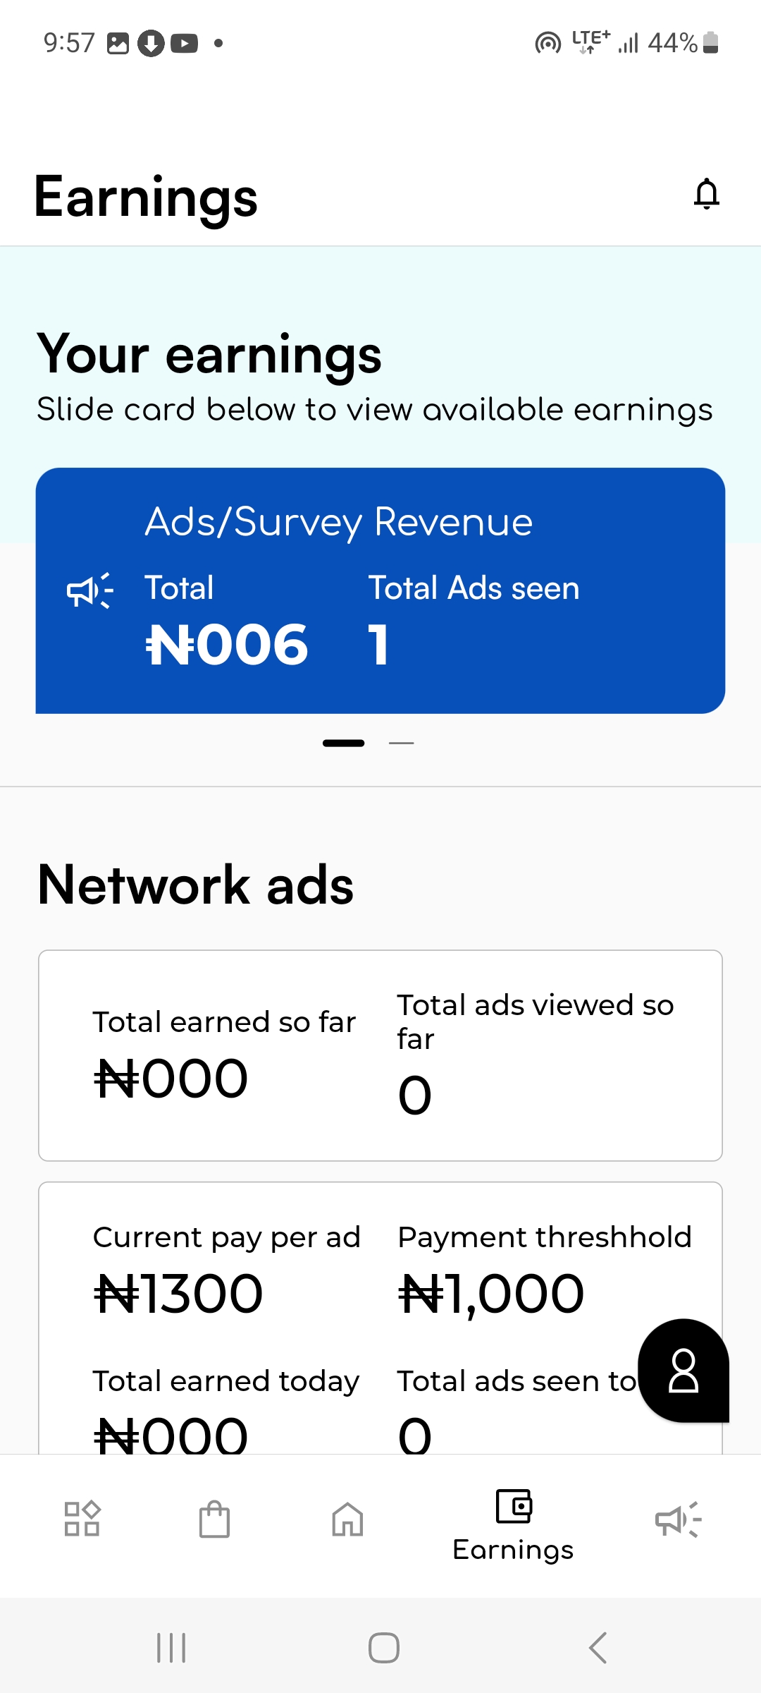The width and height of the screenshot is (761, 1693).
Task: Tap Total Ads seen count on card
Action: tap(378, 645)
